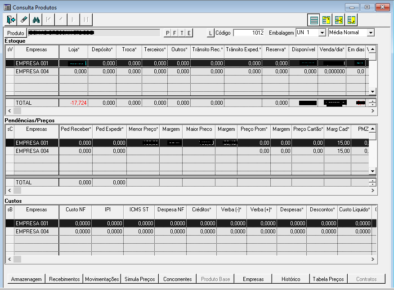Open the Empresas tab
Viewport: 394px width, 290px height.
(253, 279)
